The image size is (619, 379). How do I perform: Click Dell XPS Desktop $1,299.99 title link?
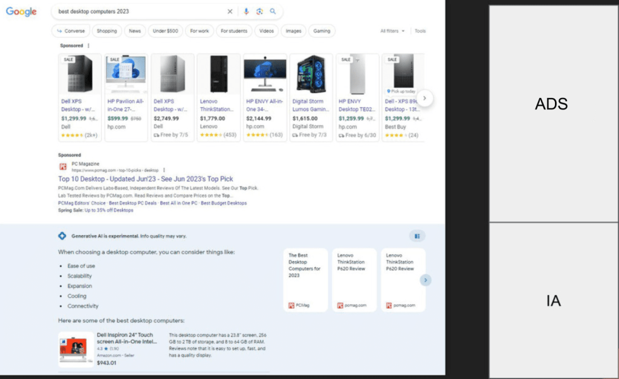coord(78,105)
